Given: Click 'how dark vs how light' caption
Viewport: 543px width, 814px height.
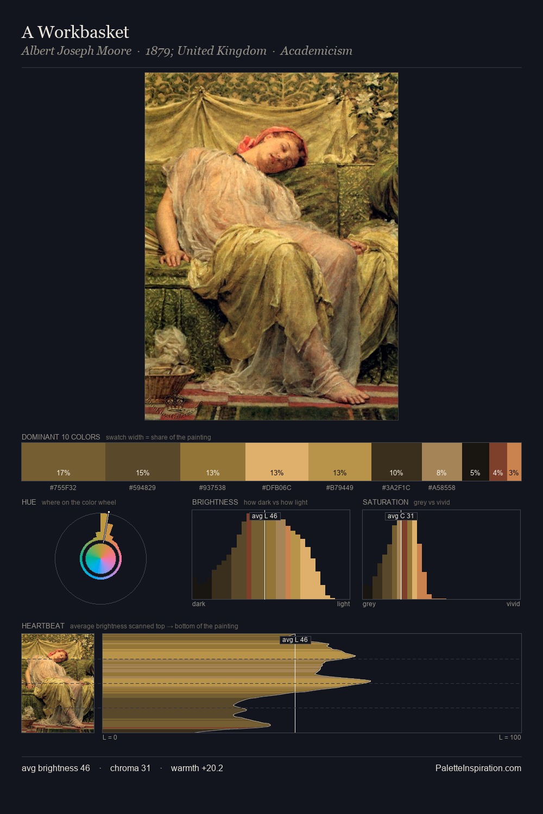Looking at the screenshot, I should [x=275, y=502].
